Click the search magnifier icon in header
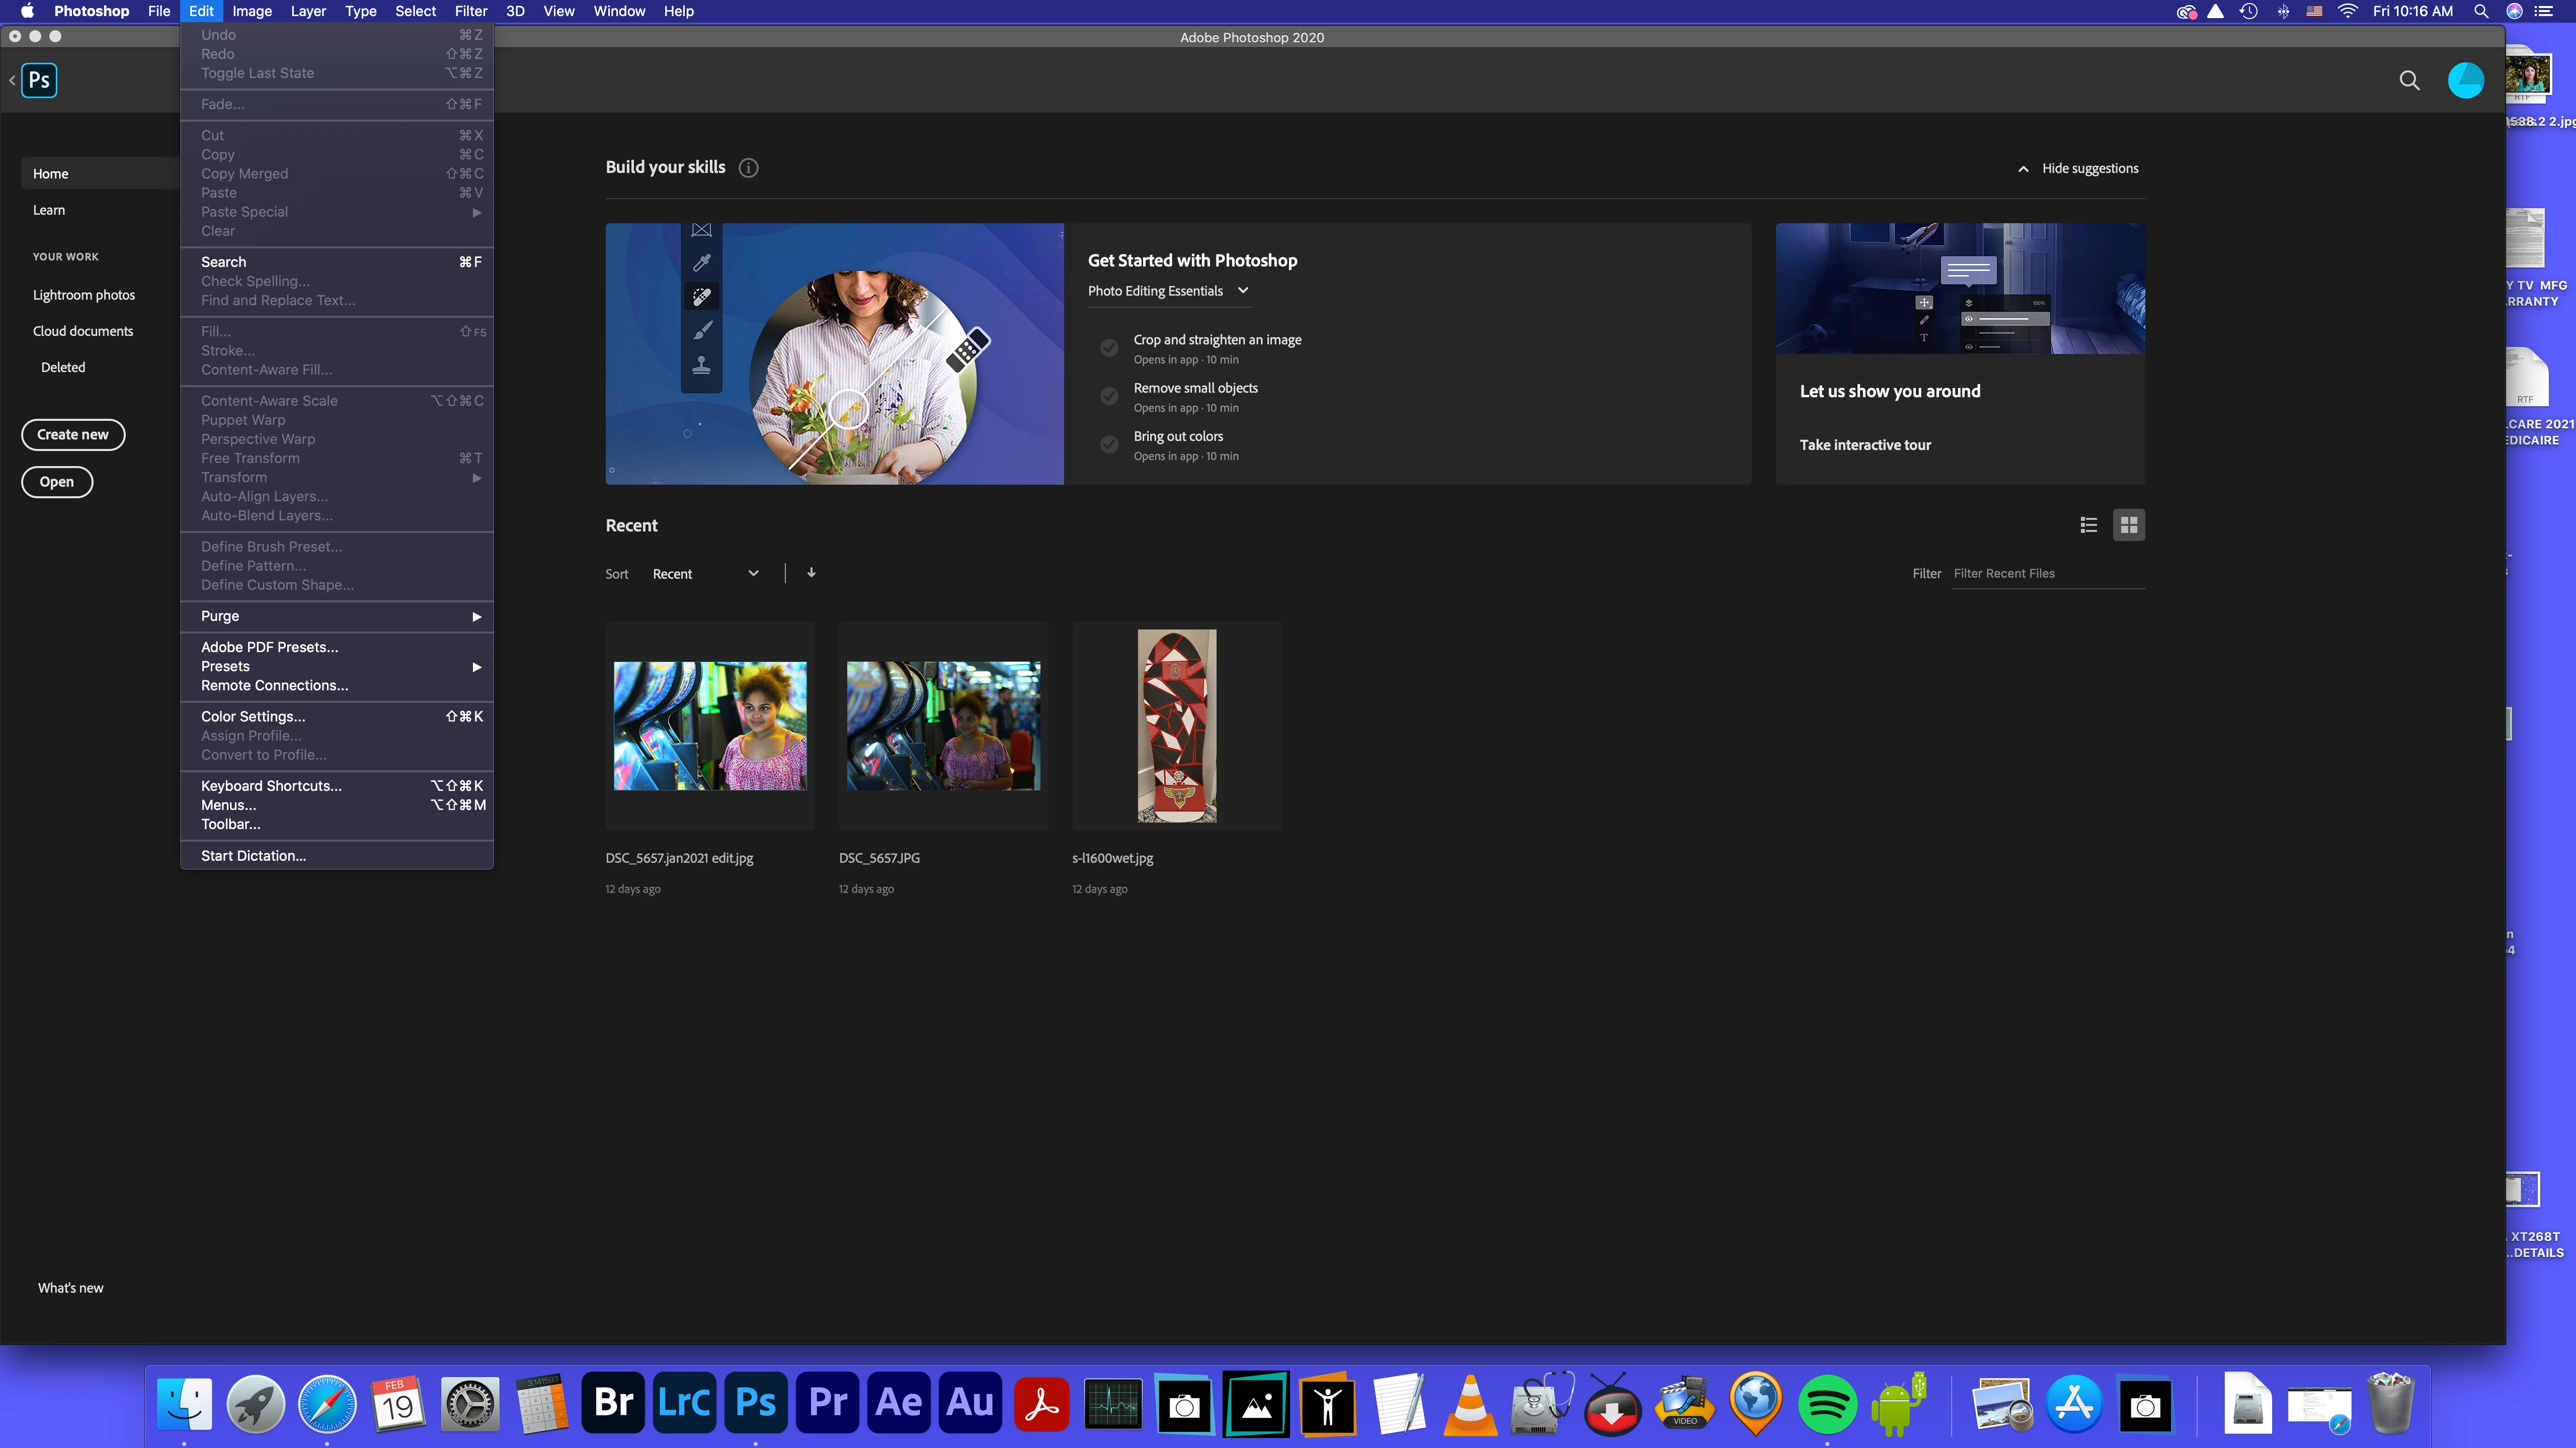Viewport: 2576px width, 1448px height. click(x=2409, y=81)
